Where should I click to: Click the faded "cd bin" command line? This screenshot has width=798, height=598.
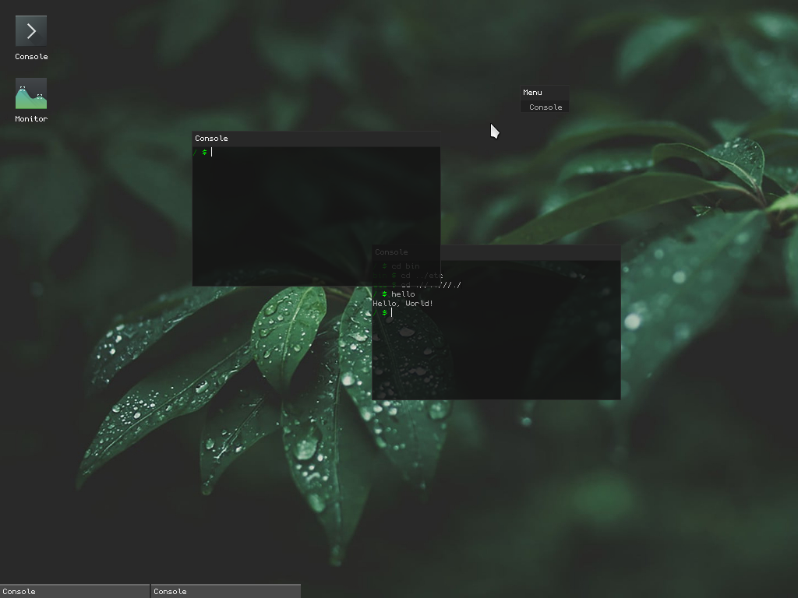click(396, 266)
